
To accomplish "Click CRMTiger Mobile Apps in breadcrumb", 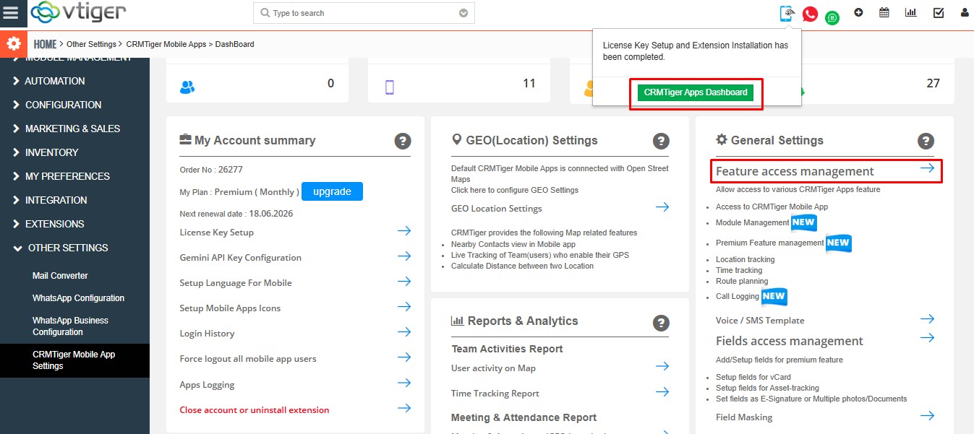I will coord(166,45).
